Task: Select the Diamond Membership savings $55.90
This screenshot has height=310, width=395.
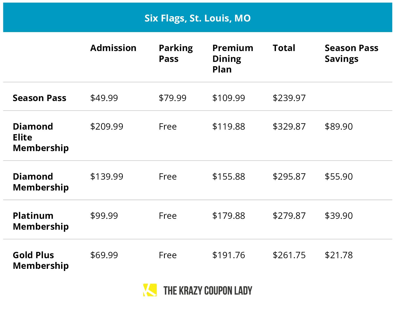Action: [x=339, y=176]
